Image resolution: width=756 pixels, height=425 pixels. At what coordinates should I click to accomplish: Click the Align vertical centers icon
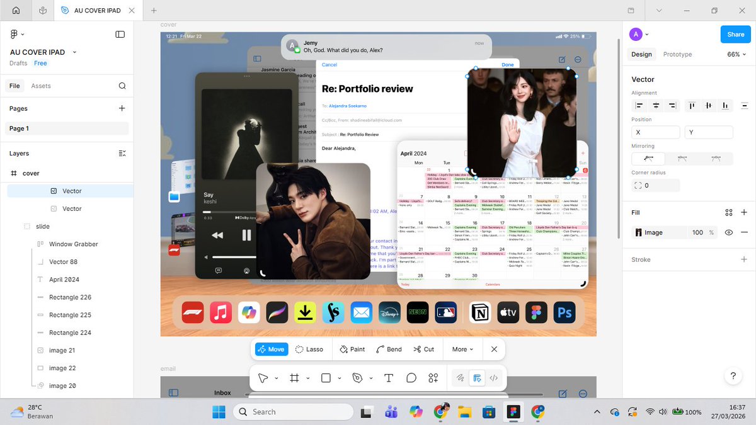pyautogui.click(x=709, y=106)
